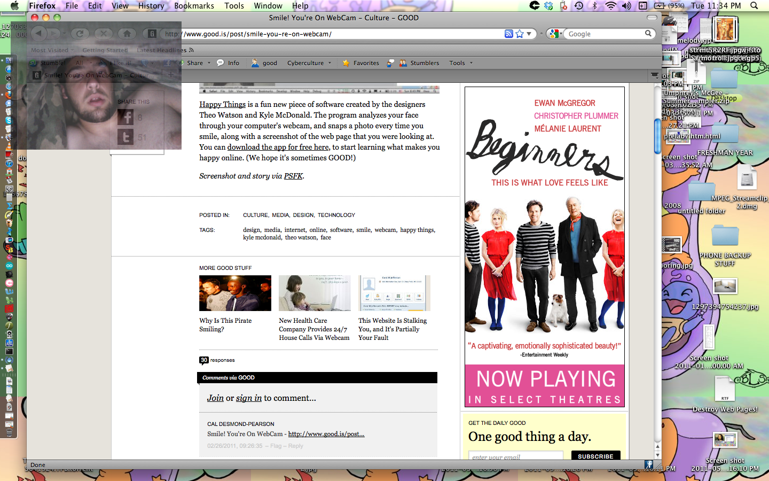769x481 pixels.
Task: Click the 'sign in' link
Action: [x=249, y=398]
